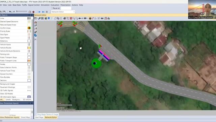216x122 pixels.
Task: Toggle 3D Information Signs display box
Action: 29,97
